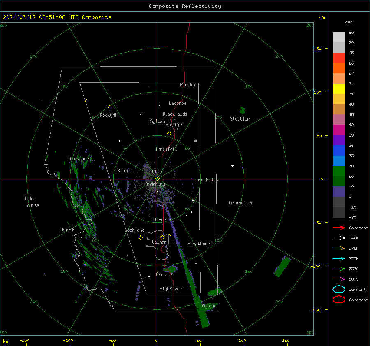Click the cyan 'current' ellipse legend symbol

339,289
